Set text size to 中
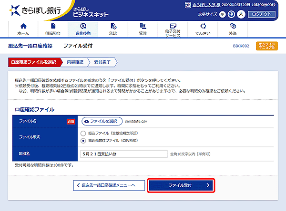This screenshot has height=211, width=286. click(x=231, y=14)
